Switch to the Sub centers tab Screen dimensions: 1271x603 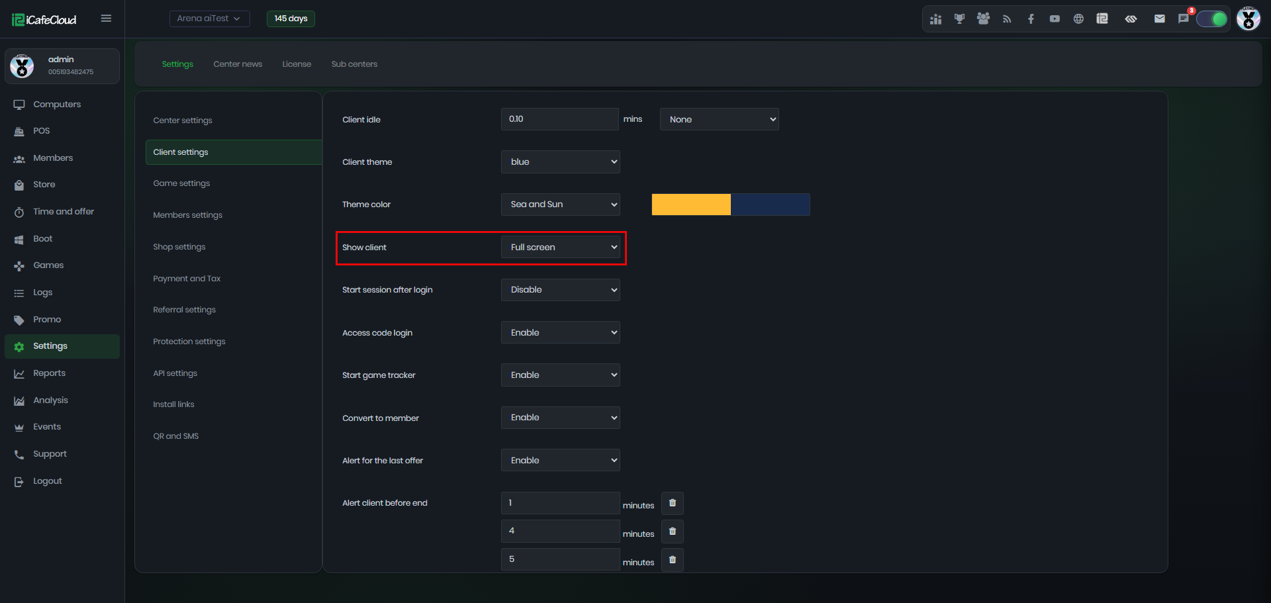click(354, 64)
